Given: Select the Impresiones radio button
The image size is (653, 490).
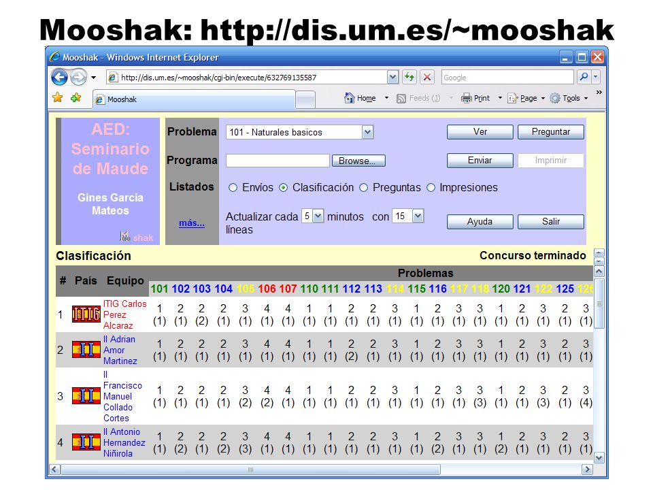Looking at the screenshot, I should pos(431,188).
